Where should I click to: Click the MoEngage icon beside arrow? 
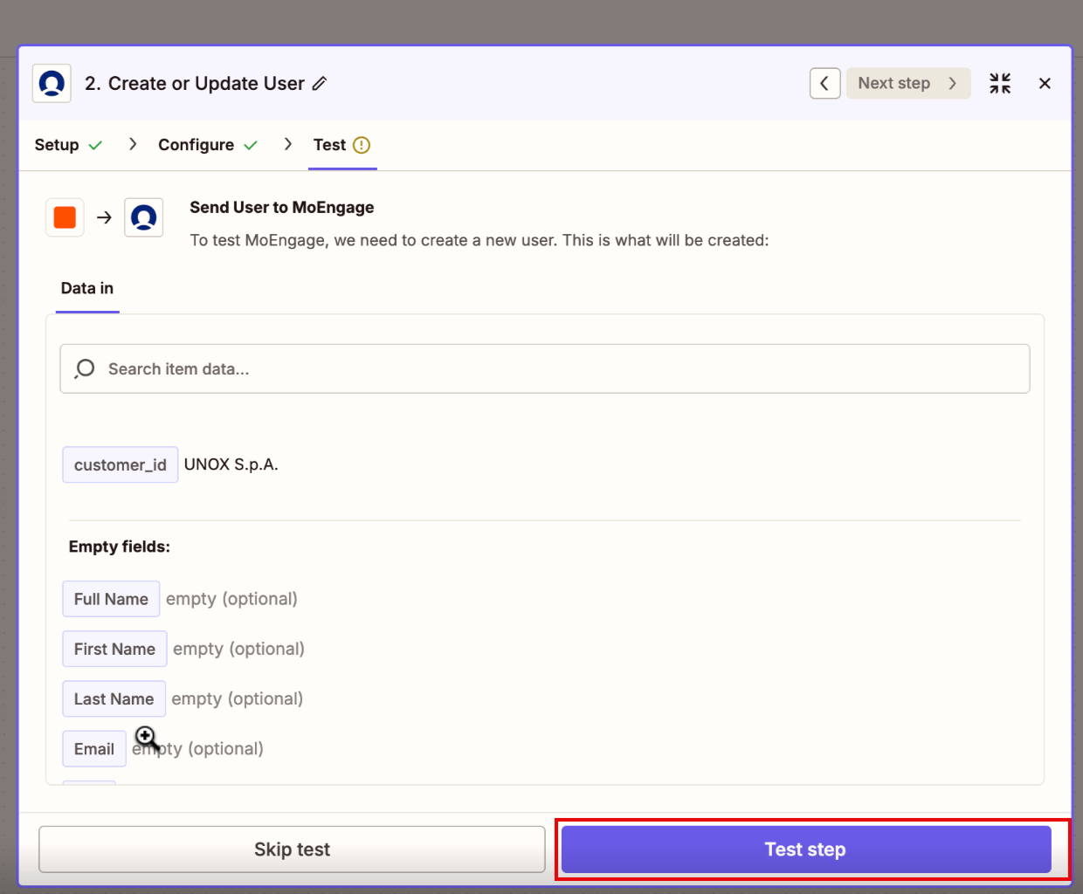coord(143,217)
